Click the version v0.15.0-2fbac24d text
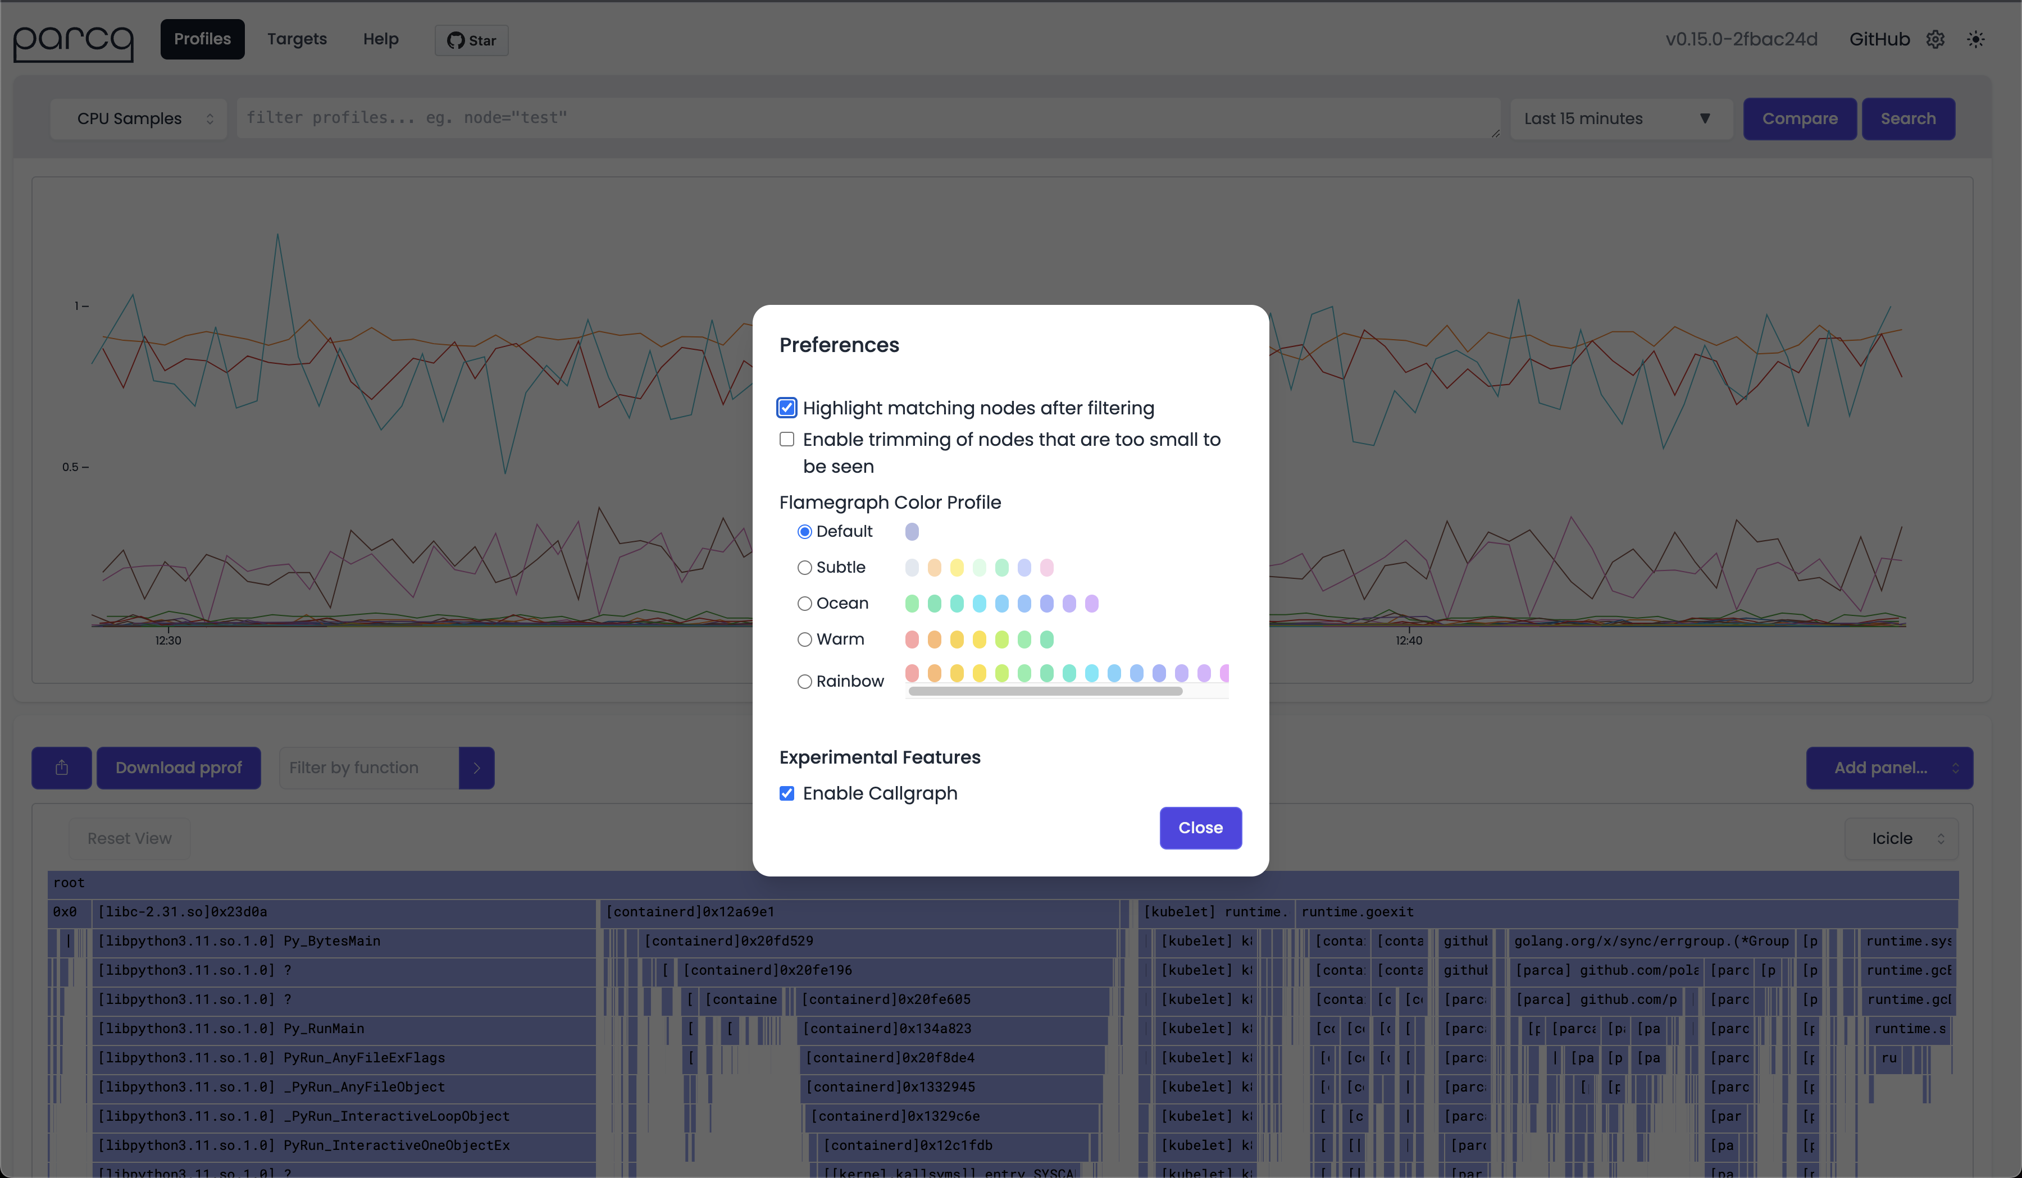Image resolution: width=2022 pixels, height=1178 pixels. (1741, 39)
